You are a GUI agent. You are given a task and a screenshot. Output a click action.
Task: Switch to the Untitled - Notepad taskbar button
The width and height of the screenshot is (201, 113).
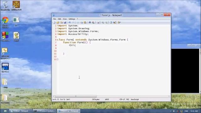point(21,111)
